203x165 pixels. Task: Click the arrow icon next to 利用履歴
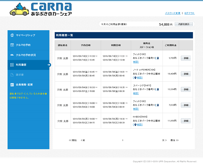click(x=49, y=65)
